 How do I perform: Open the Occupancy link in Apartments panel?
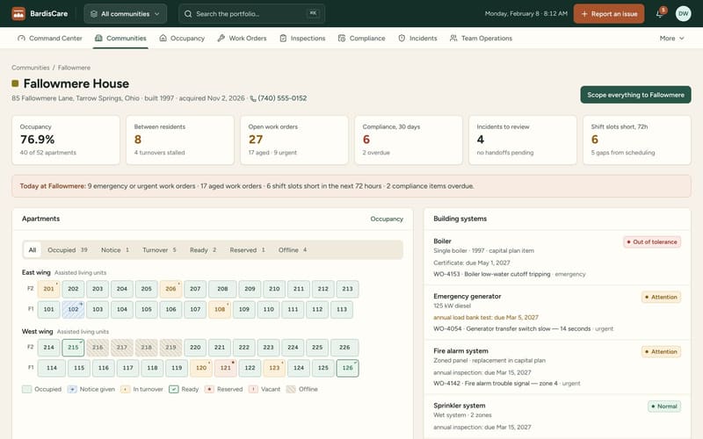click(x=387, y=219)
